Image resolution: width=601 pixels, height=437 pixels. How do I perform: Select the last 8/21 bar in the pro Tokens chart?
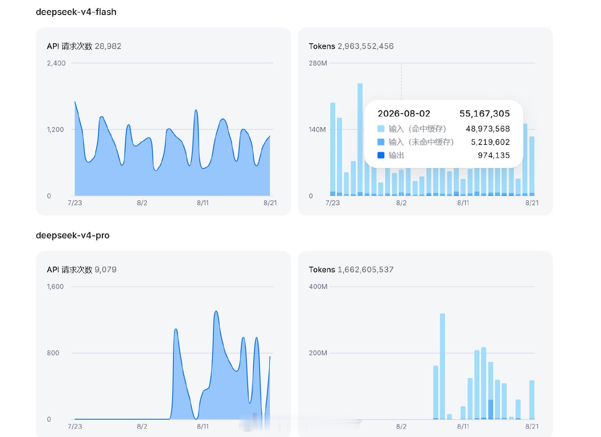[x=532, y=400]
